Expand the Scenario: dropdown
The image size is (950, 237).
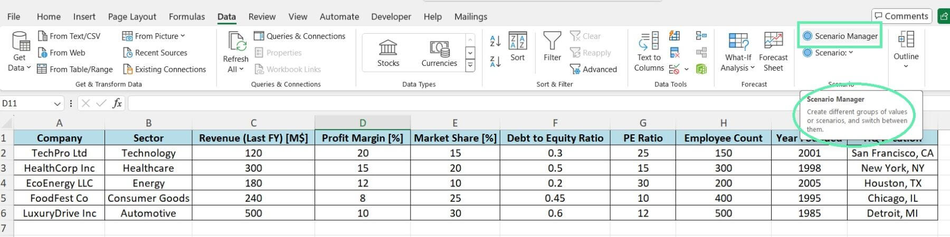828,53
